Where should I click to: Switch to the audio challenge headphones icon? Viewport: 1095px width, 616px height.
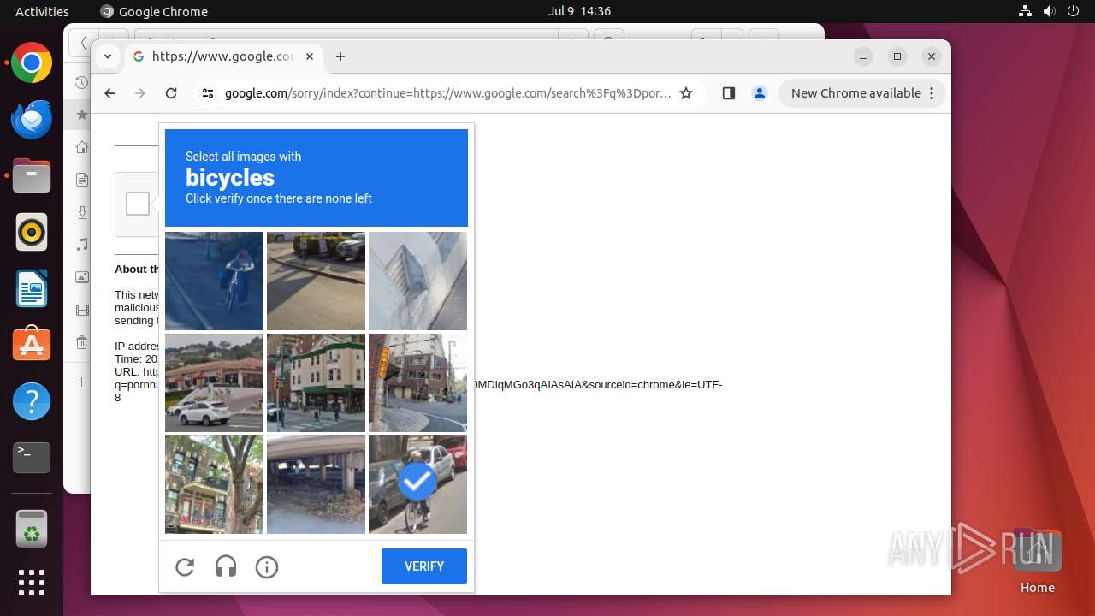pos(226,566)
